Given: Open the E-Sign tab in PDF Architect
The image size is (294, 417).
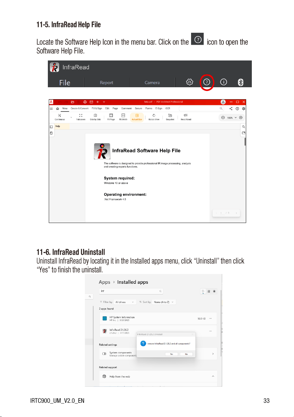Looking at the screenshot, I should click(x=159, y=108).
